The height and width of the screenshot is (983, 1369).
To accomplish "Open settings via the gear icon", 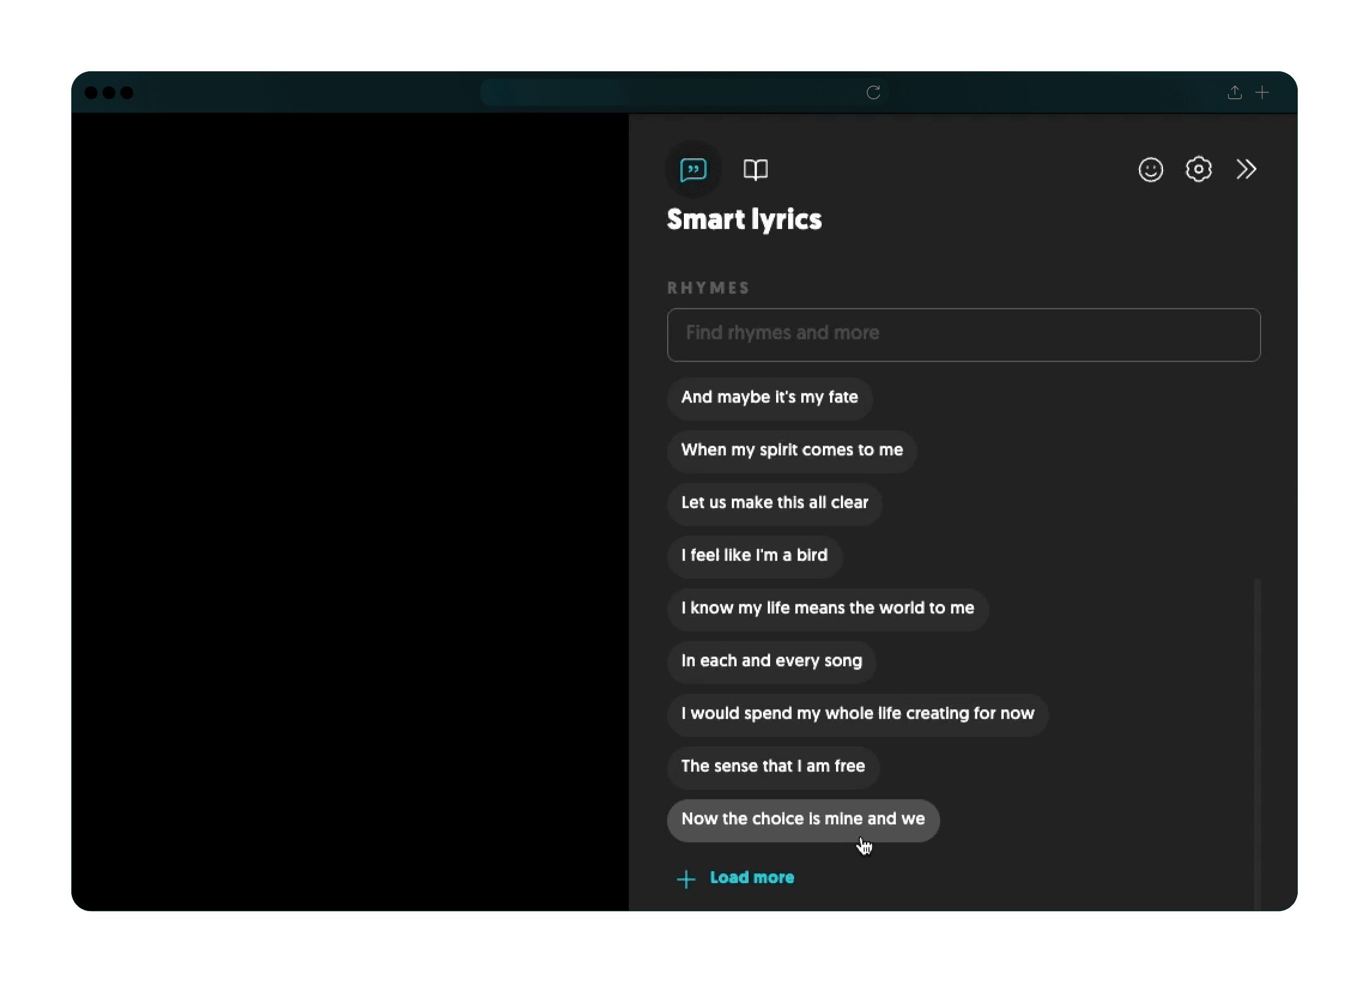I will tap(1198, 170).
